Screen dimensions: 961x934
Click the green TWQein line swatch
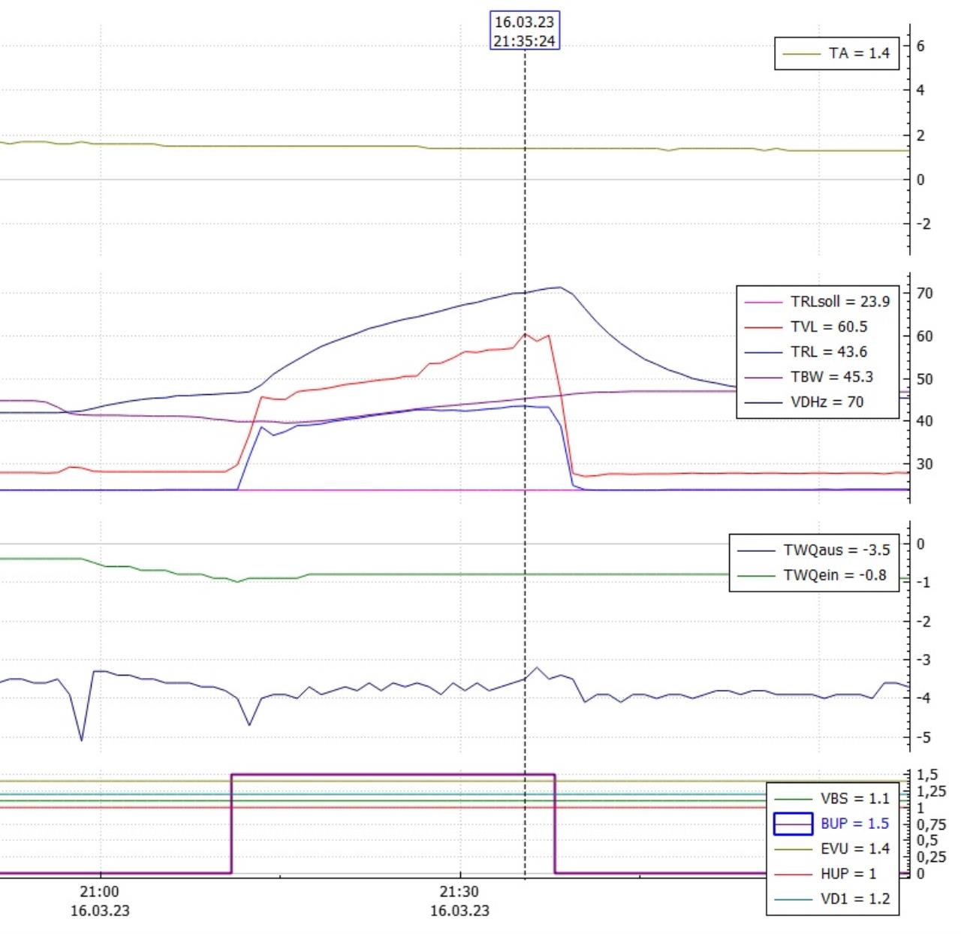[x=756, y=575]
